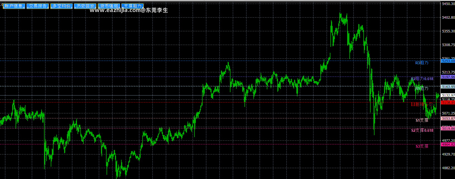Show the 货币强弱 currency strength panel
This screenshot has height=179, width=455.
pos(109,6)
